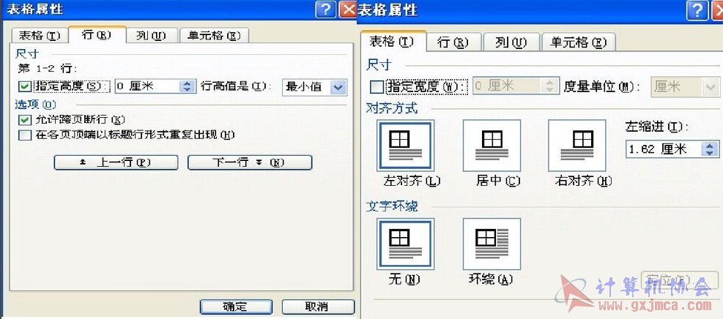Pick the right-align table icon
The height and width of the screenshot is (319, 723).
point(577,146)
